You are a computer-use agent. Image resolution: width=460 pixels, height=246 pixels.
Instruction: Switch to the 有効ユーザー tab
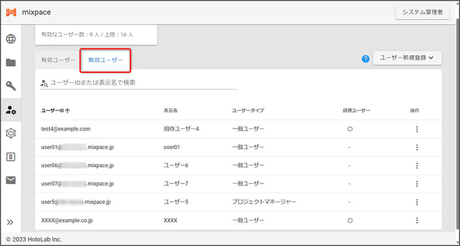58,60
